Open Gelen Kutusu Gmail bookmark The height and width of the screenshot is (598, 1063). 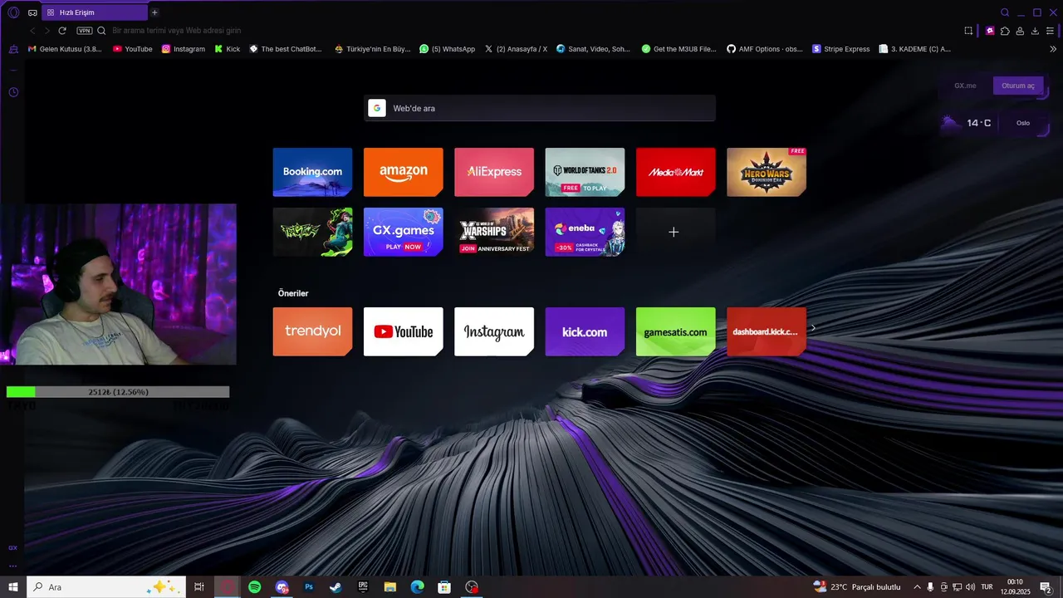(x=65, y=49)
